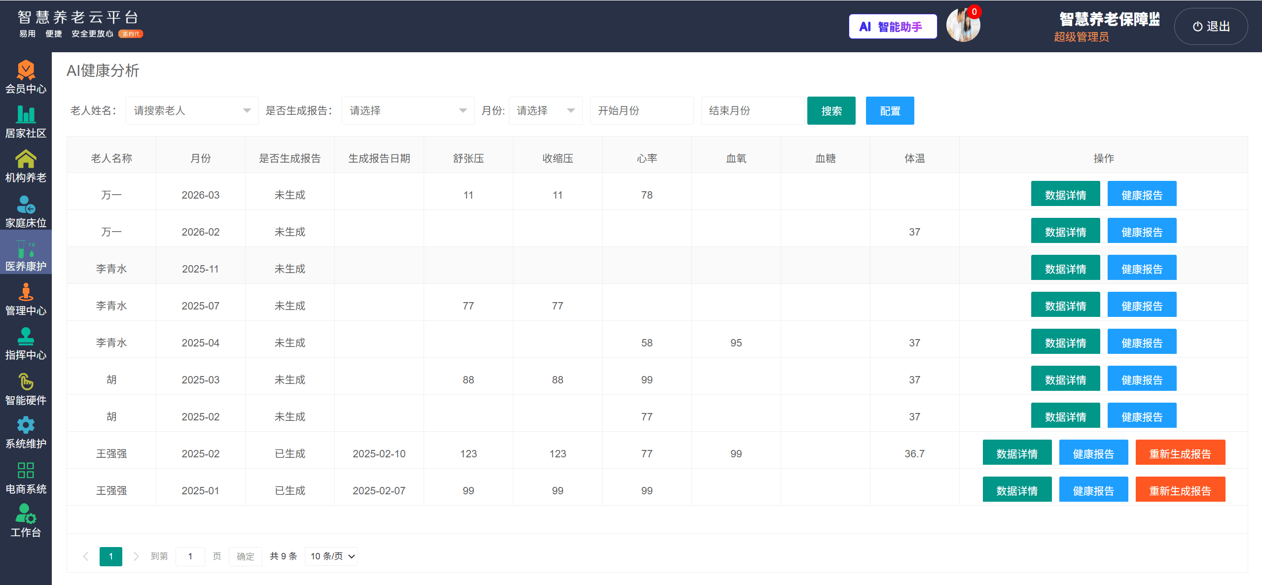The image size is (1262, 585).
Task: Open the AI 智能助手 button
Action: (x=893, y=27)
